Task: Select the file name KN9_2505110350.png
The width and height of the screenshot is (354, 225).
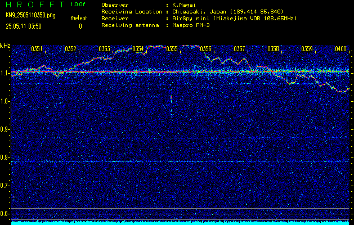Action: click(x=30, y=16)
